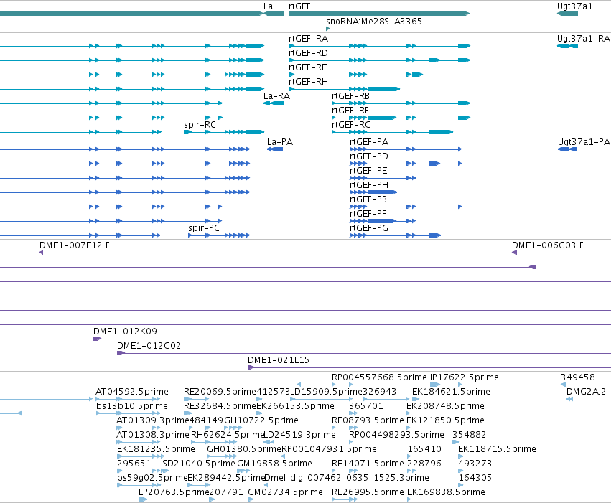Select EST GH10722.5prime
Image resolution: width=611 pixels, height=503 pixels.
(261, 420)
